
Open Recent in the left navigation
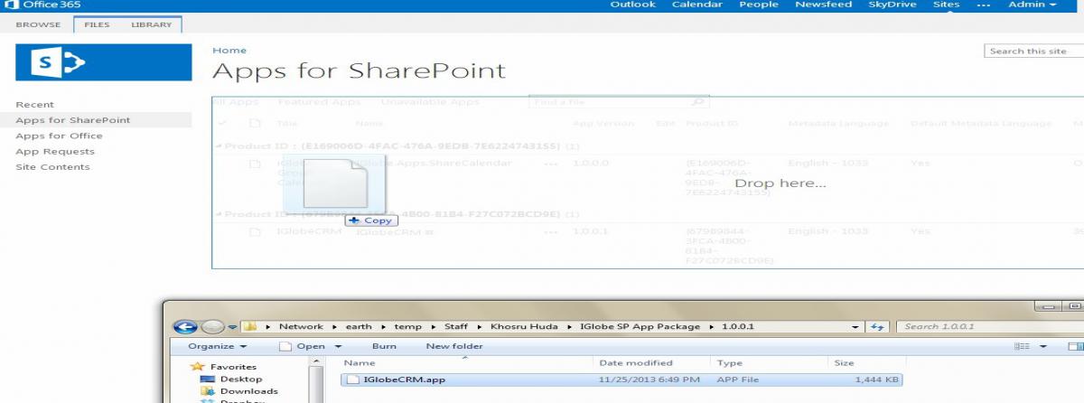tap(35, 105)
